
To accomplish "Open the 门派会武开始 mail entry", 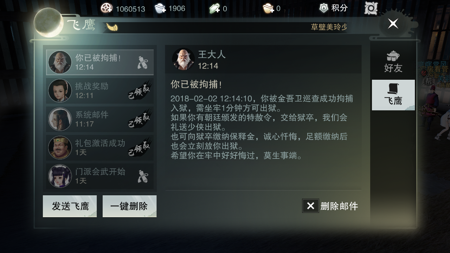I will point(100,176).
